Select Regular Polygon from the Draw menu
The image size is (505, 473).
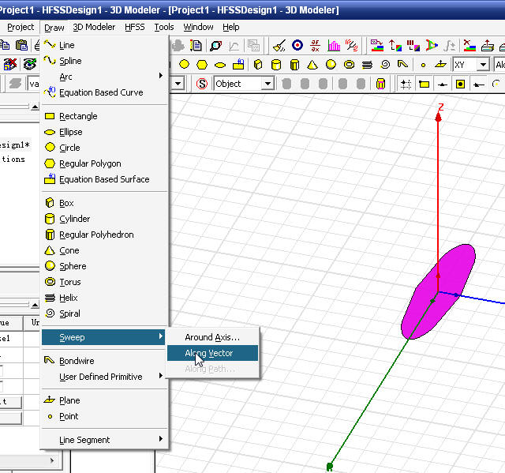(x=105, y=163)
